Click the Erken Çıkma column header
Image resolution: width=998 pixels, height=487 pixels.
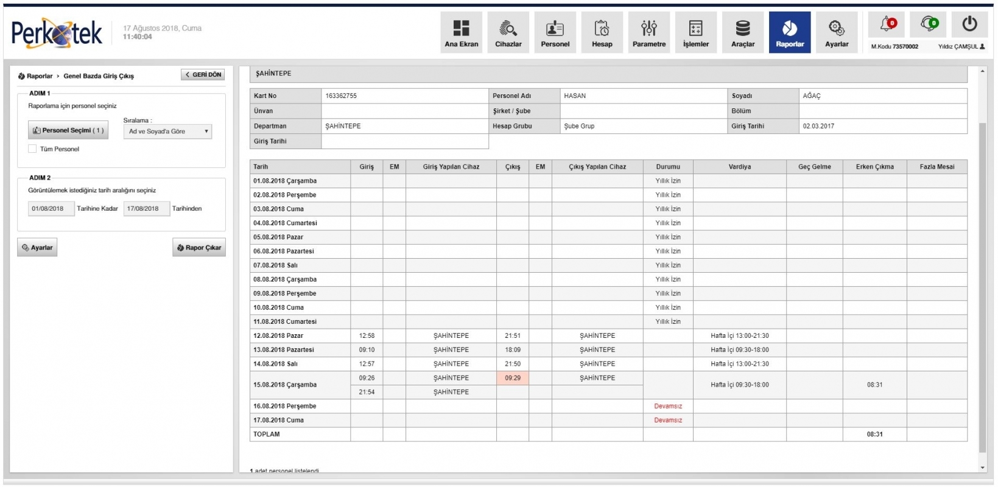pyautogui.click(x=875, y=167)
